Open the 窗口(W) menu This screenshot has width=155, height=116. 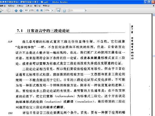tap(37, 6)
